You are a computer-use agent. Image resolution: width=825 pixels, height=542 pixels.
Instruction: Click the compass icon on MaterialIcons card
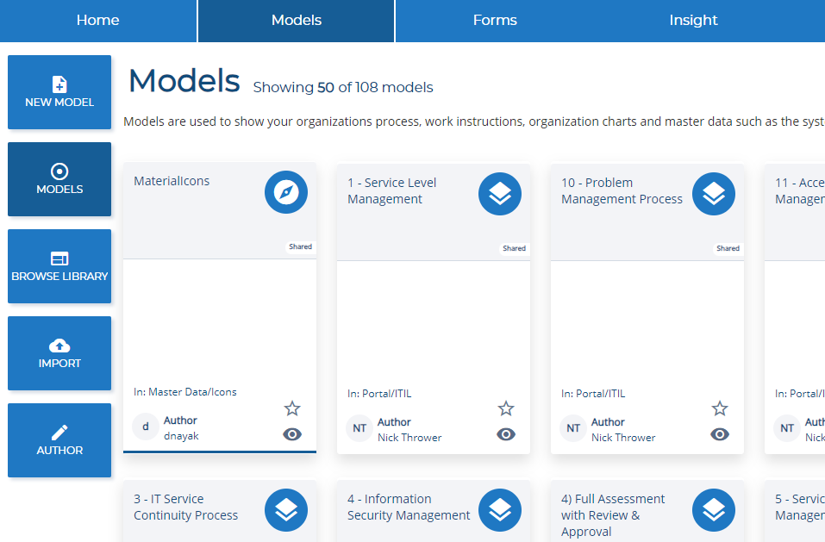pos(285,193)
